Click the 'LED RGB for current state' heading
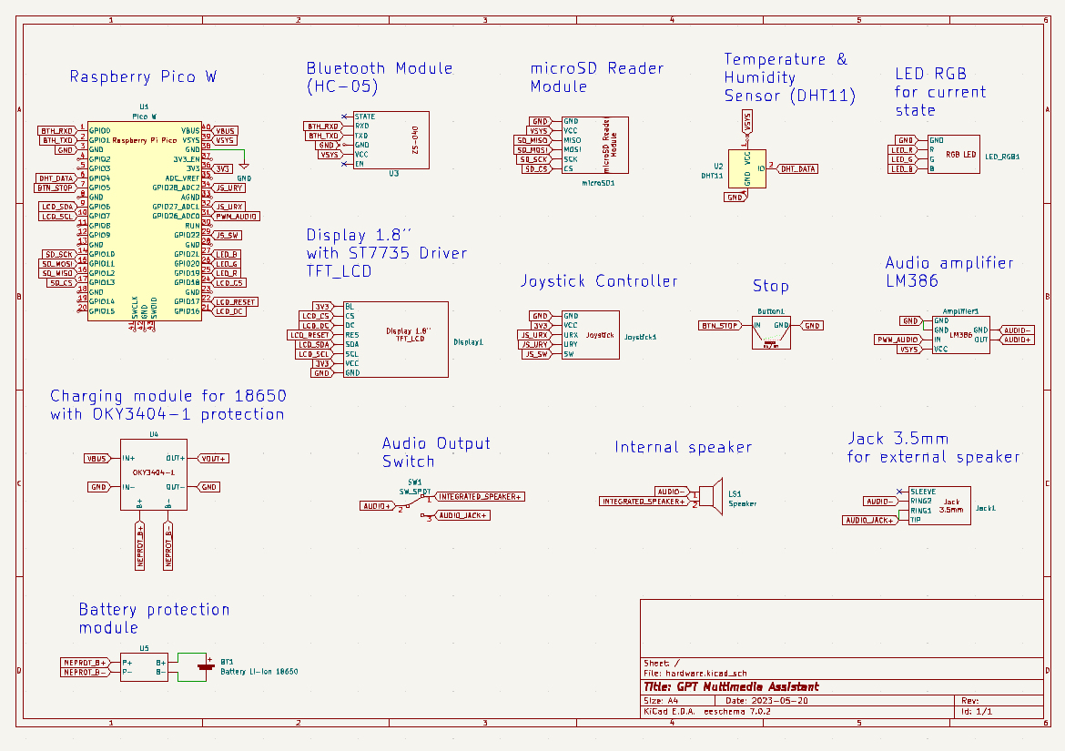 click(x=940, y=92)
